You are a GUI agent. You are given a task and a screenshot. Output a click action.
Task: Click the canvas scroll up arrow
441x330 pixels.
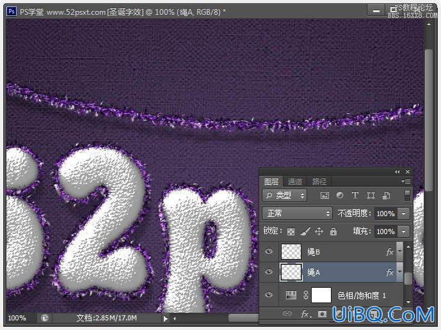(428, 25)
